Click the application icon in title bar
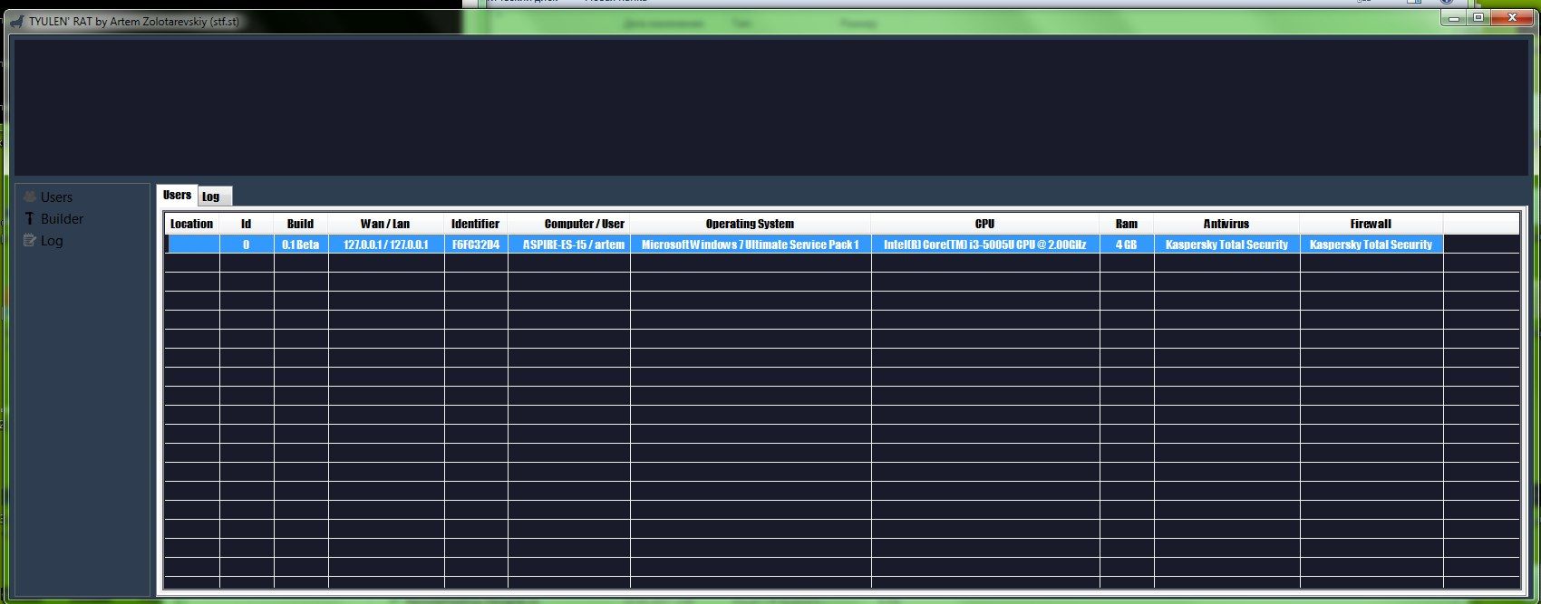Viewport: 1541px width, 604px height. 16,21
